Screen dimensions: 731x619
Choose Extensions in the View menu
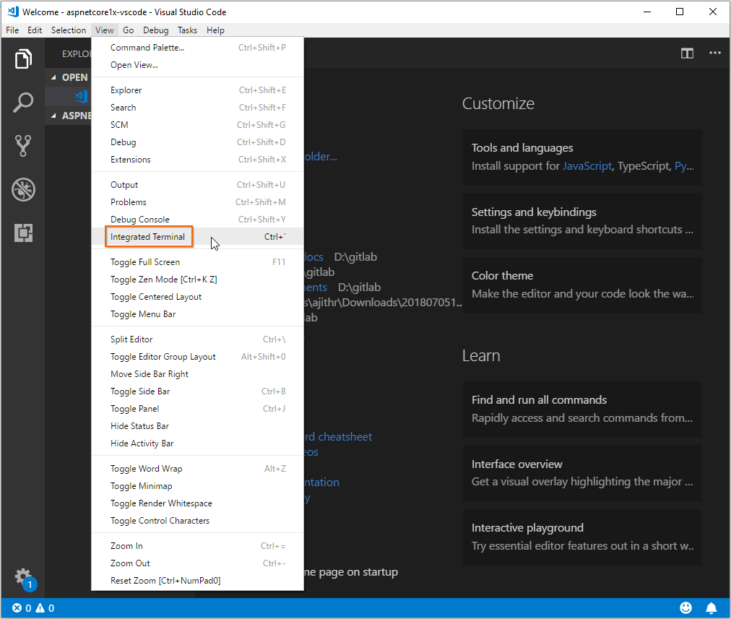tap(198, 160)
